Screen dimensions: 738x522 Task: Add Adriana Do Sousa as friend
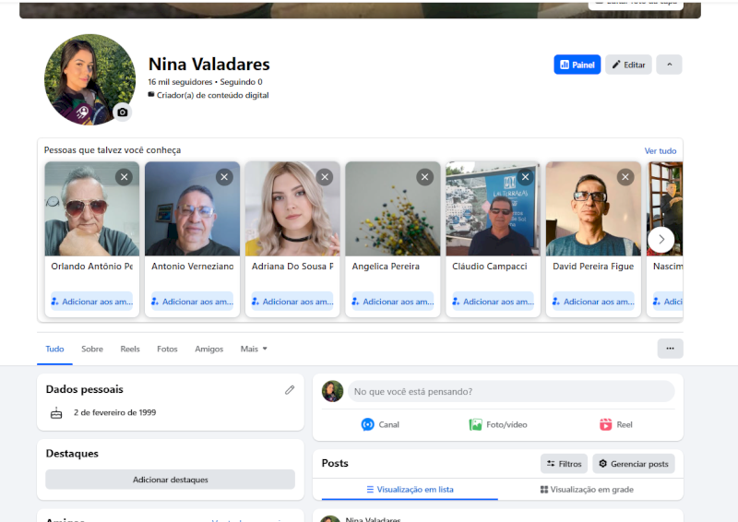tap(292, 302)
